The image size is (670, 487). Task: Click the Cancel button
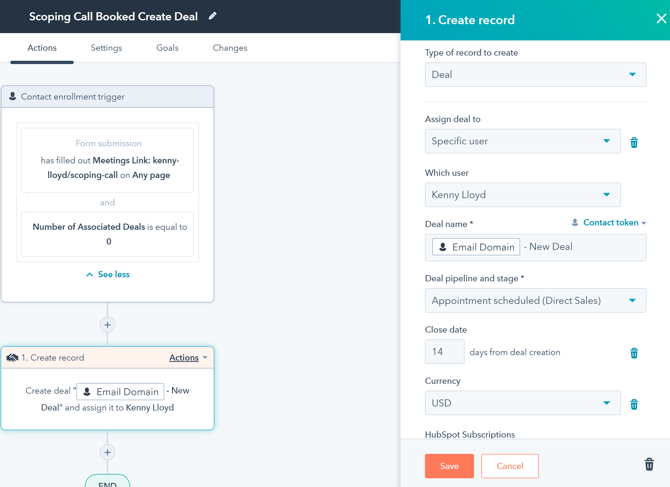[x=510, y=466]
